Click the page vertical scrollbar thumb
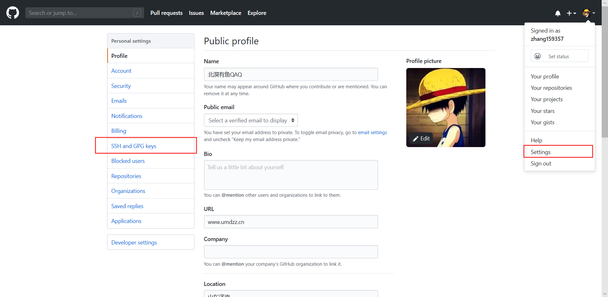608x297 pixels. point(605,71)
